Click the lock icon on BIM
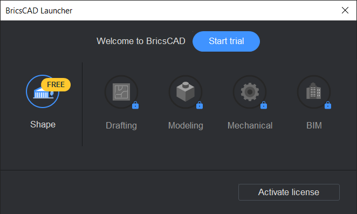 (x=328, y=105)
